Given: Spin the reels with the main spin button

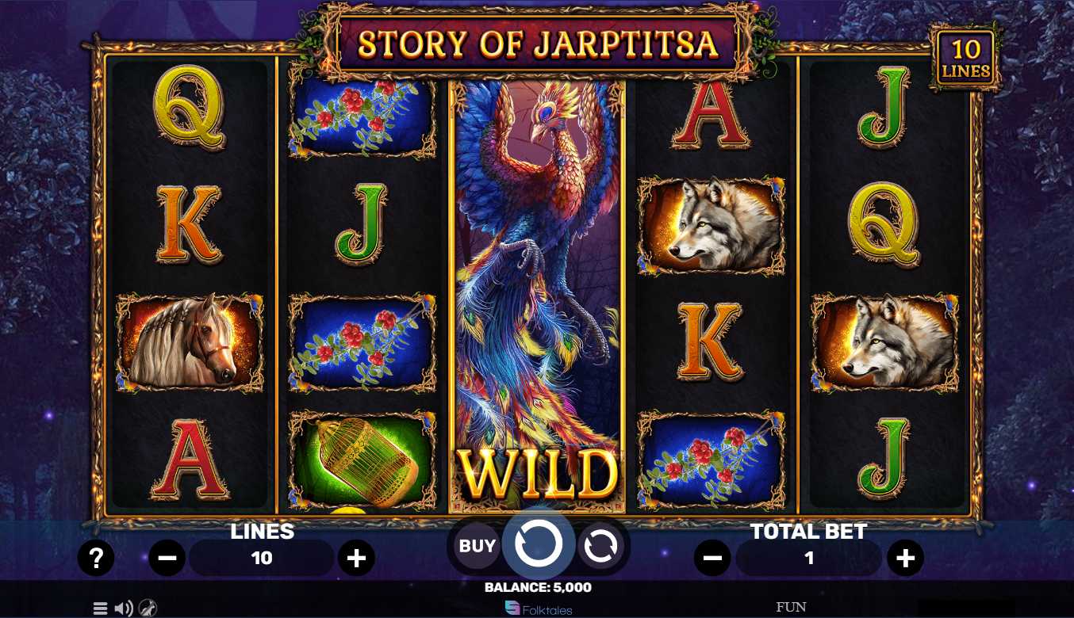Looking at the screenshot, I should pyautogui.click(x=539, y=544).
